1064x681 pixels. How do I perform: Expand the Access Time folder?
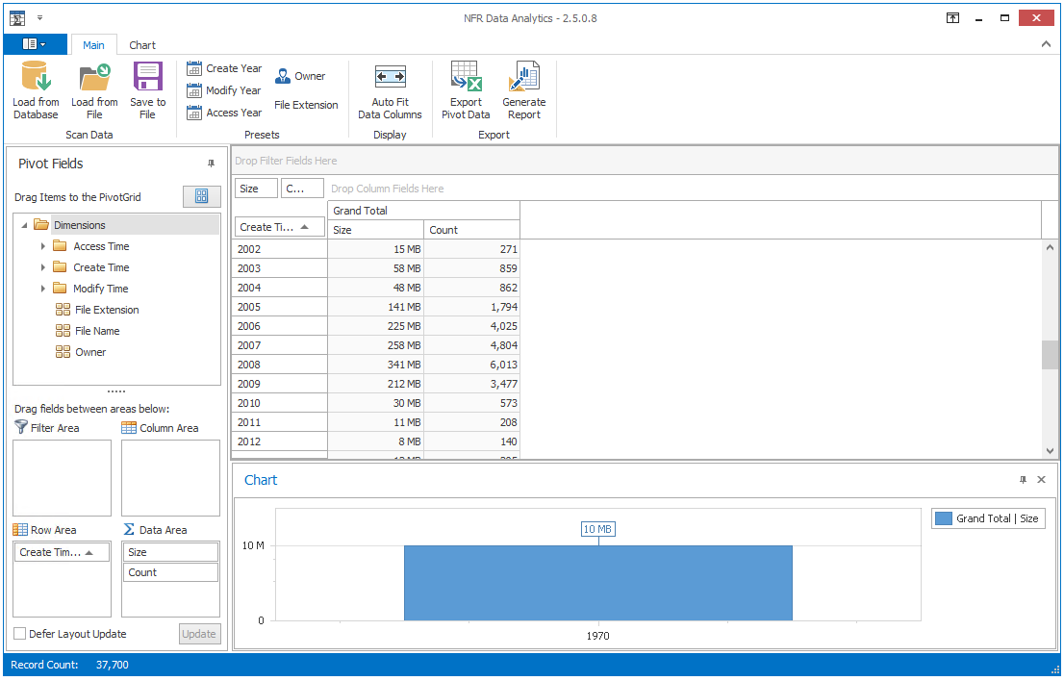[43, 246]
